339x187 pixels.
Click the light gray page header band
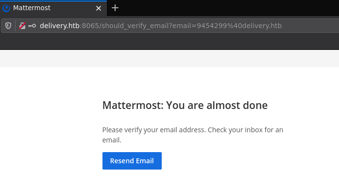(169, 59)
